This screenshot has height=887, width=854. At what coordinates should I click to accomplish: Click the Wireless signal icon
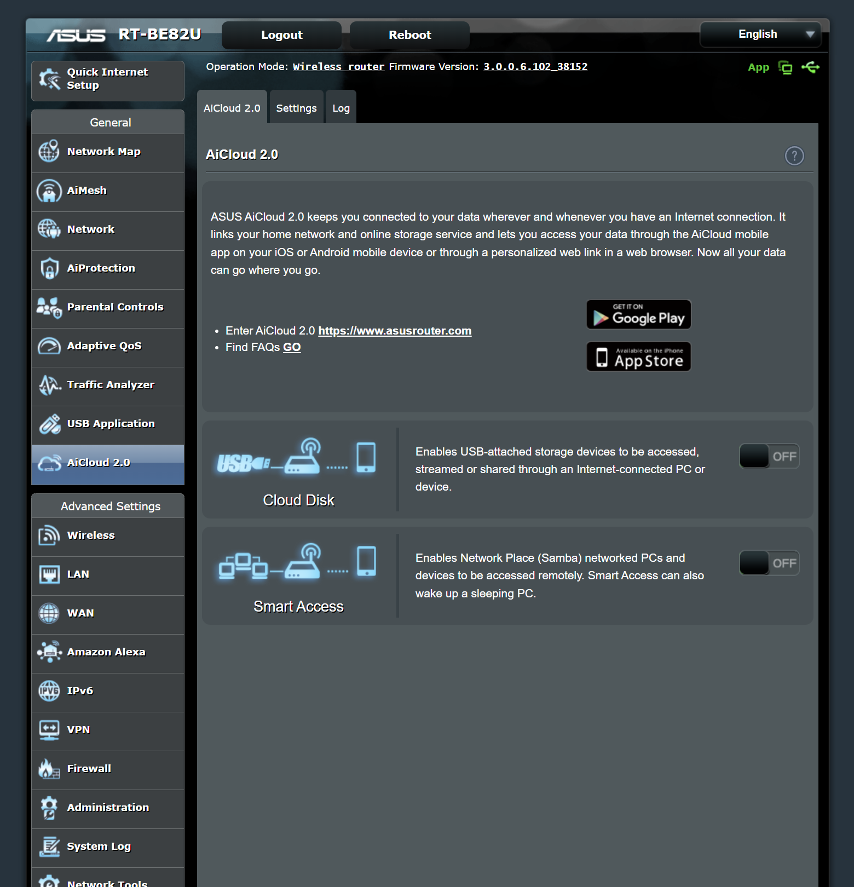pos(49,535)
